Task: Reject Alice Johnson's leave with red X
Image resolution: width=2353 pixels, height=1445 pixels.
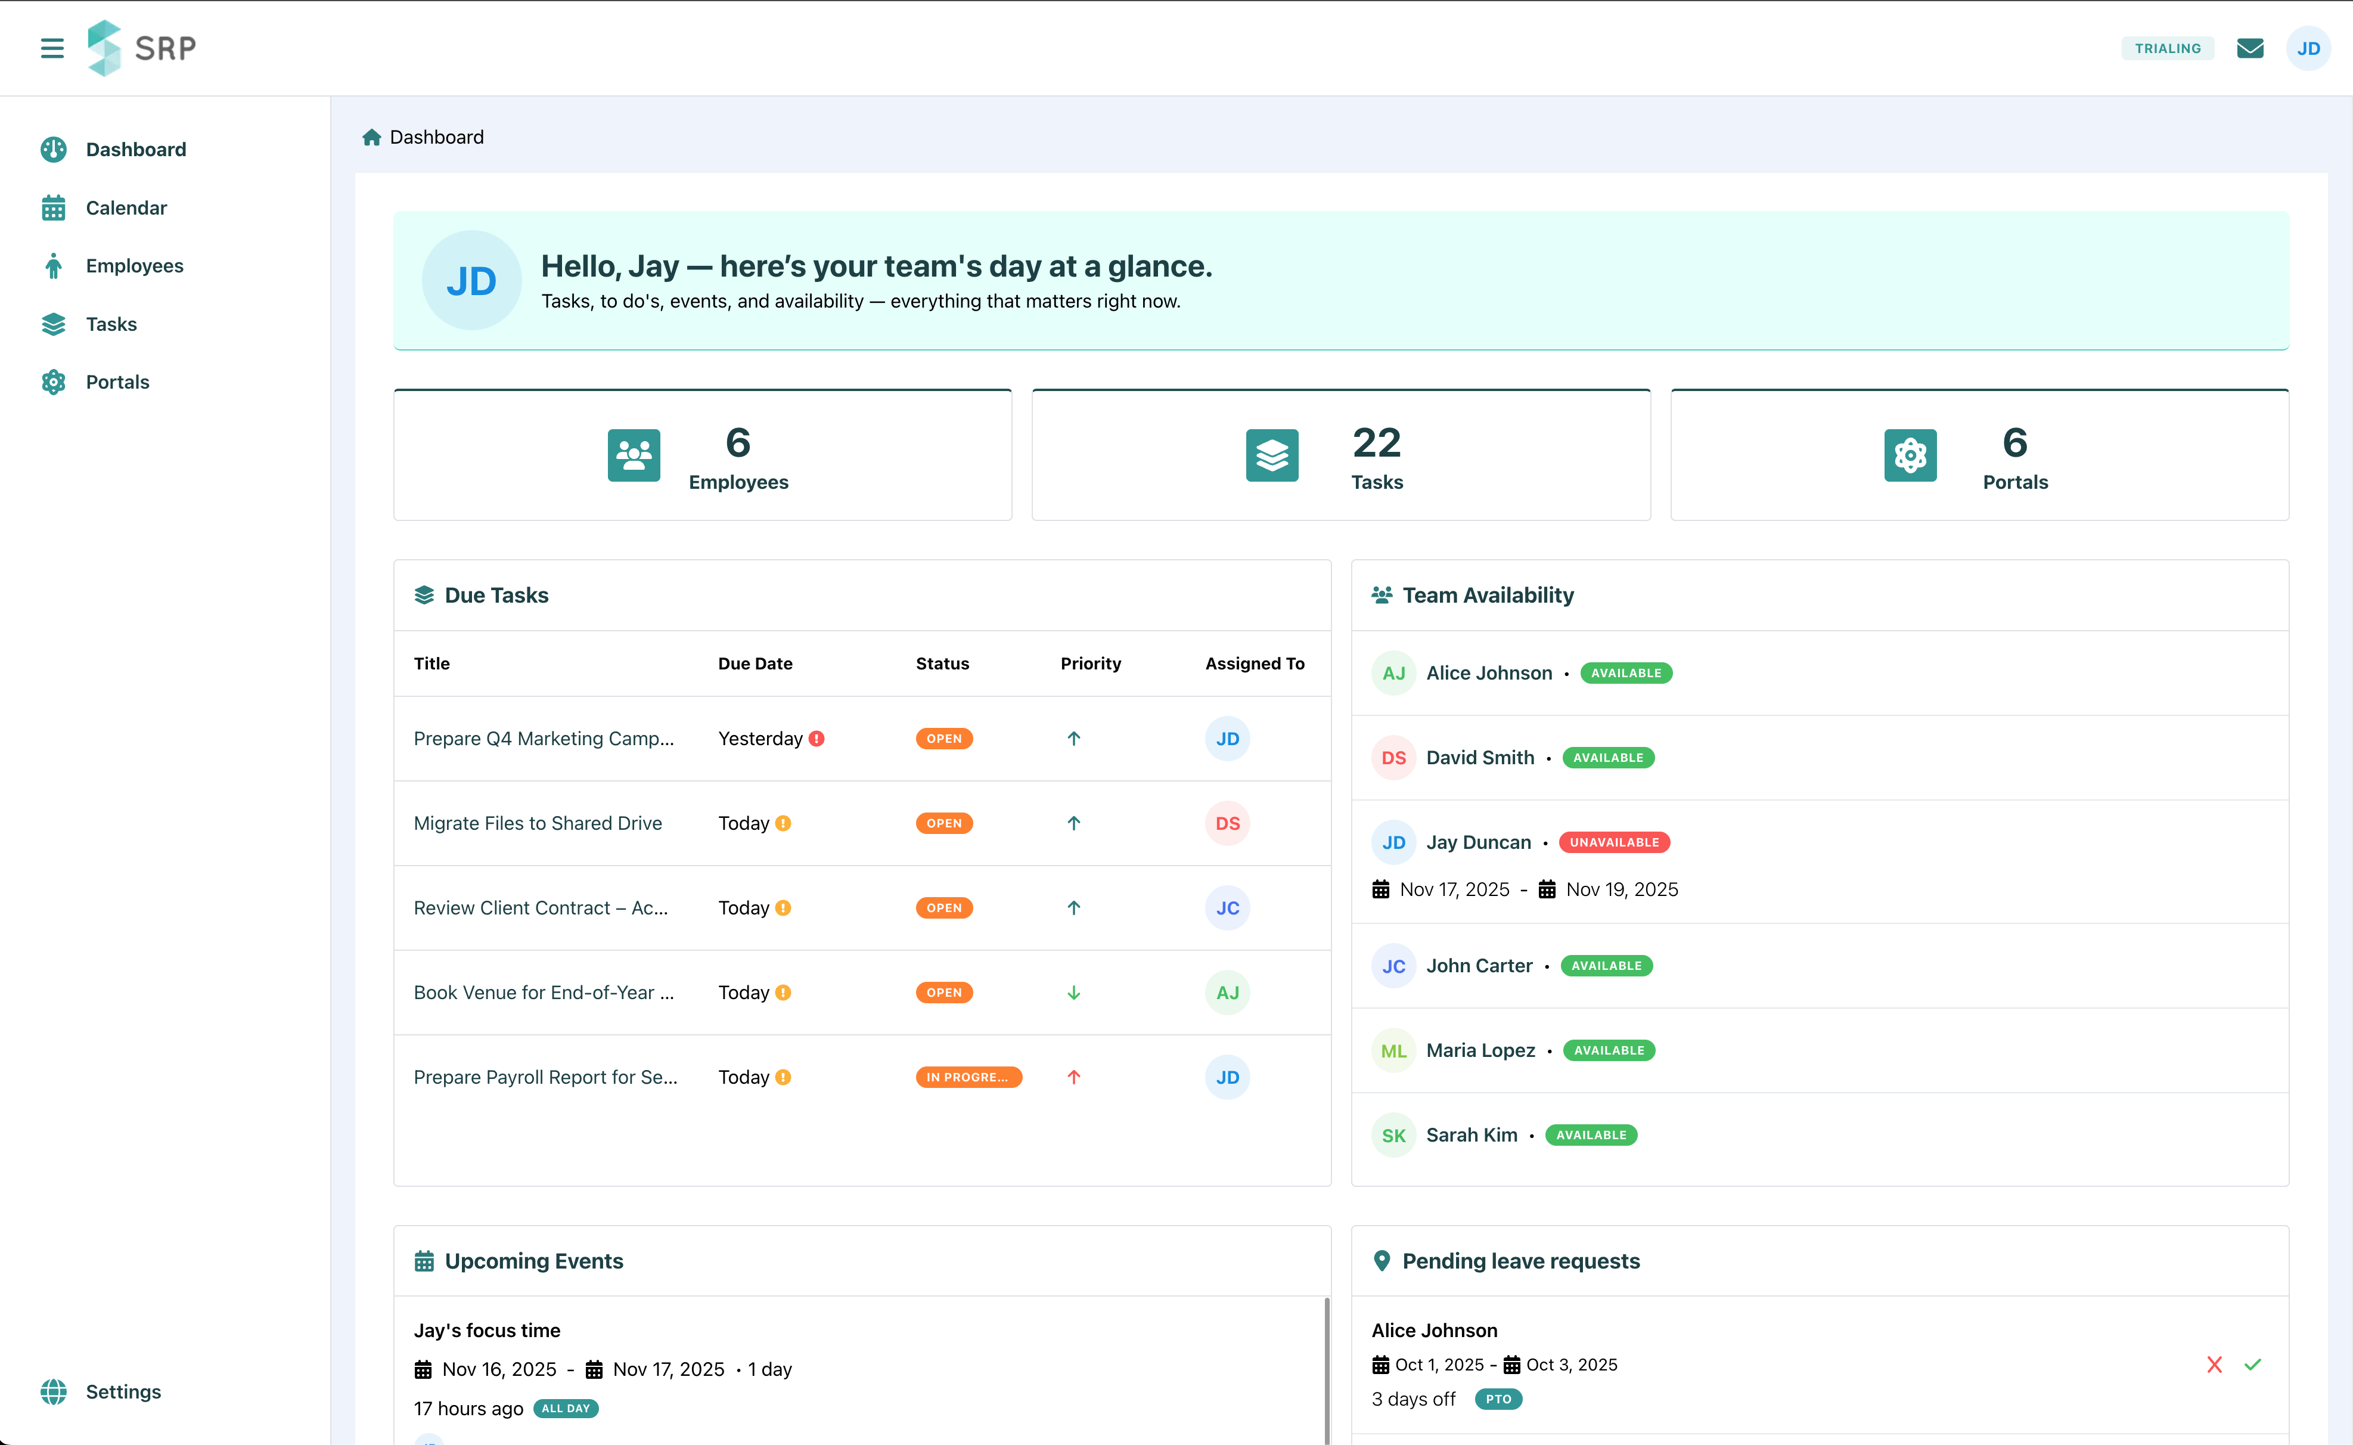Action: click(x=2215, y=1364)
